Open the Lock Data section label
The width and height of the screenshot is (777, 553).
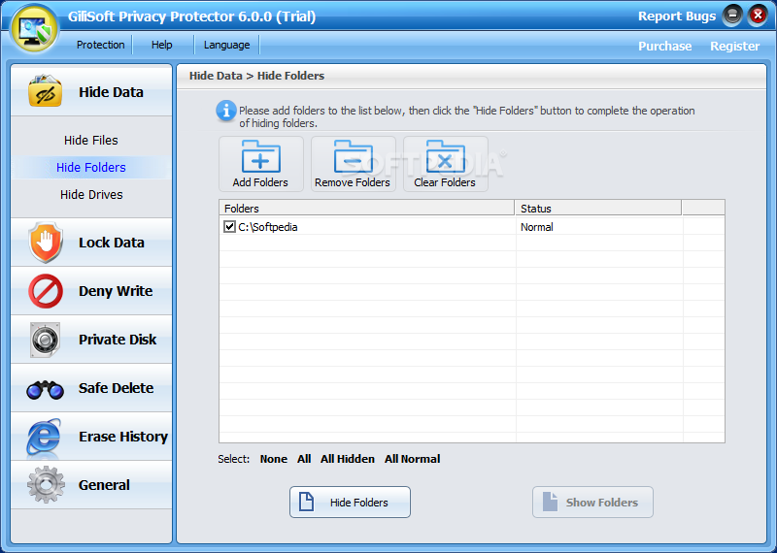click(x=112, y=243)
